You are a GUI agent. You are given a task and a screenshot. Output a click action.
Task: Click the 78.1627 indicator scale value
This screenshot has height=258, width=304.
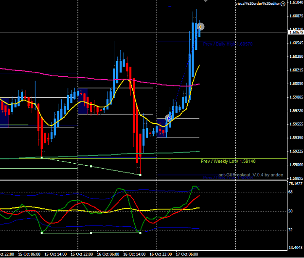tap(296, 184)
